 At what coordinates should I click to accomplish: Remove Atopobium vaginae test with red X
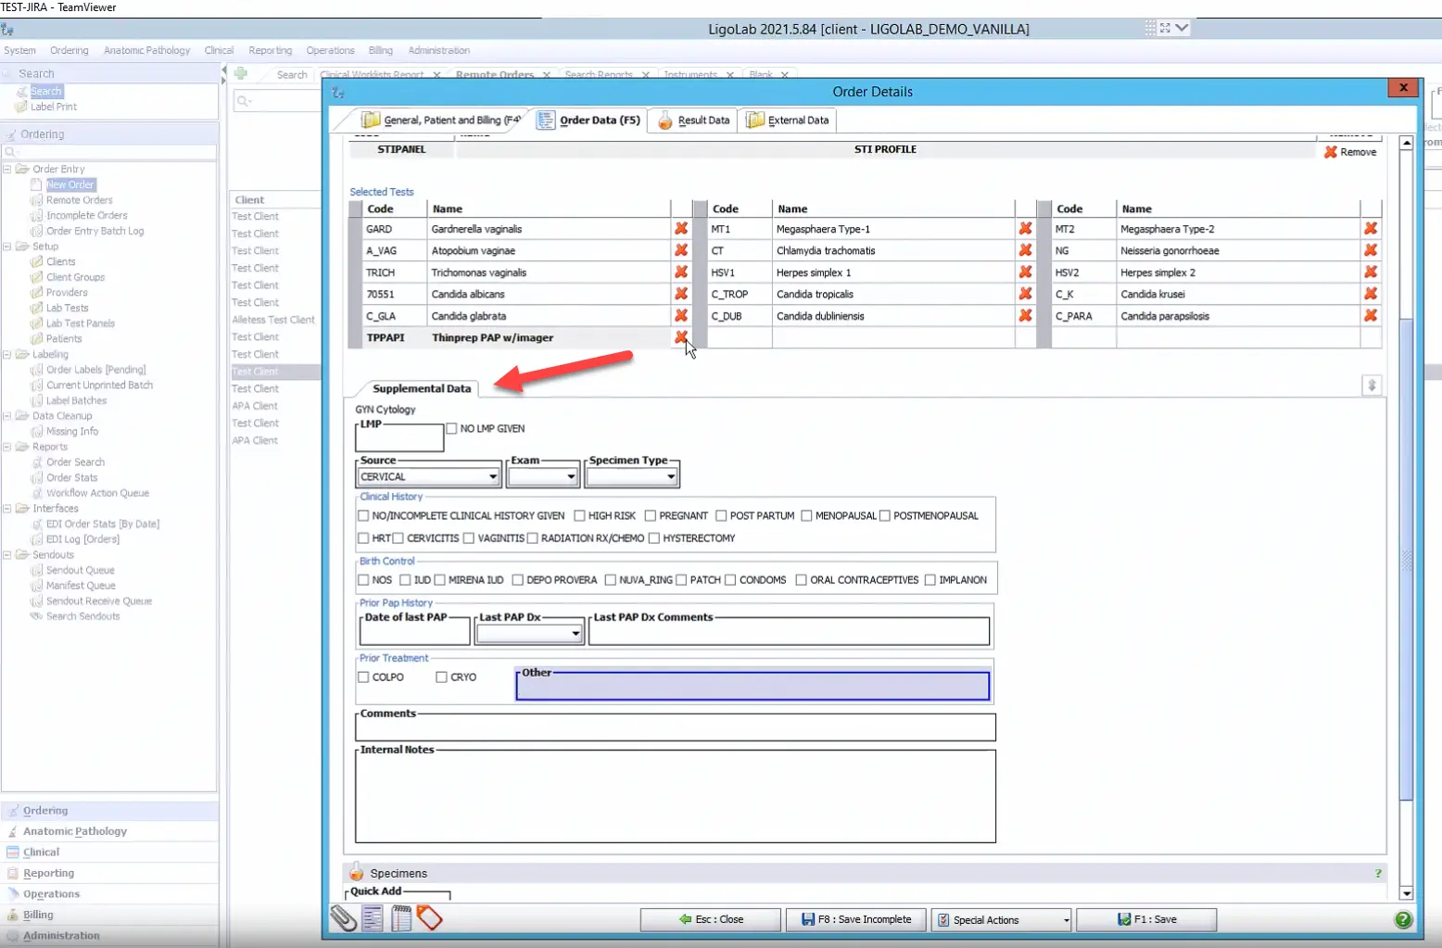681,250
